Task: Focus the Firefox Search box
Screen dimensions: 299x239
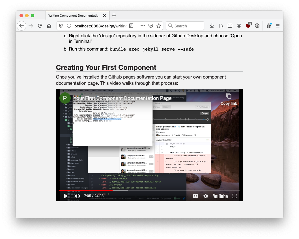Action: 185,26
